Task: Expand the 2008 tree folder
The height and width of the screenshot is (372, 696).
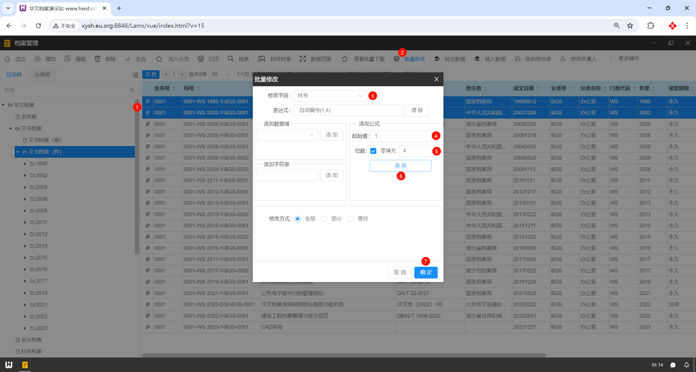Action: tap(25, 211)
